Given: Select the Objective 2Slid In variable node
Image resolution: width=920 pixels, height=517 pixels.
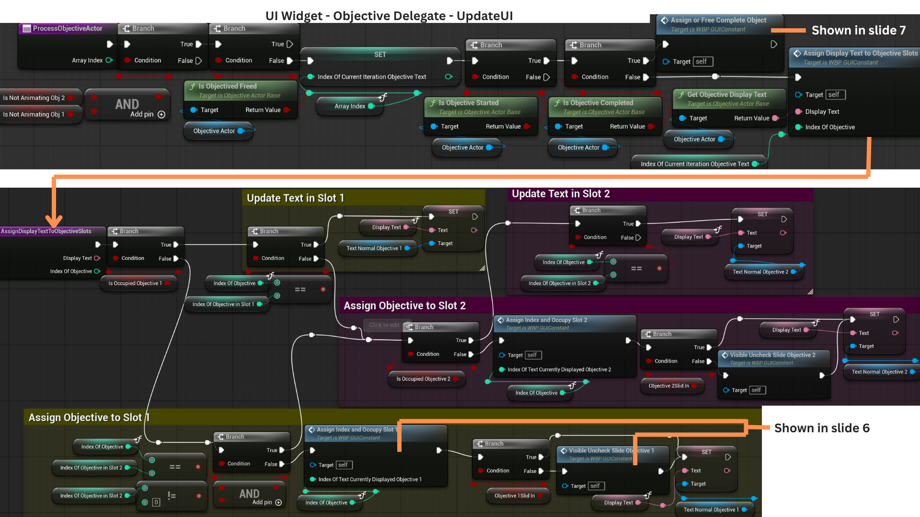Looking at the screenshot, I should pyautogui.click(x=668, y=386).
